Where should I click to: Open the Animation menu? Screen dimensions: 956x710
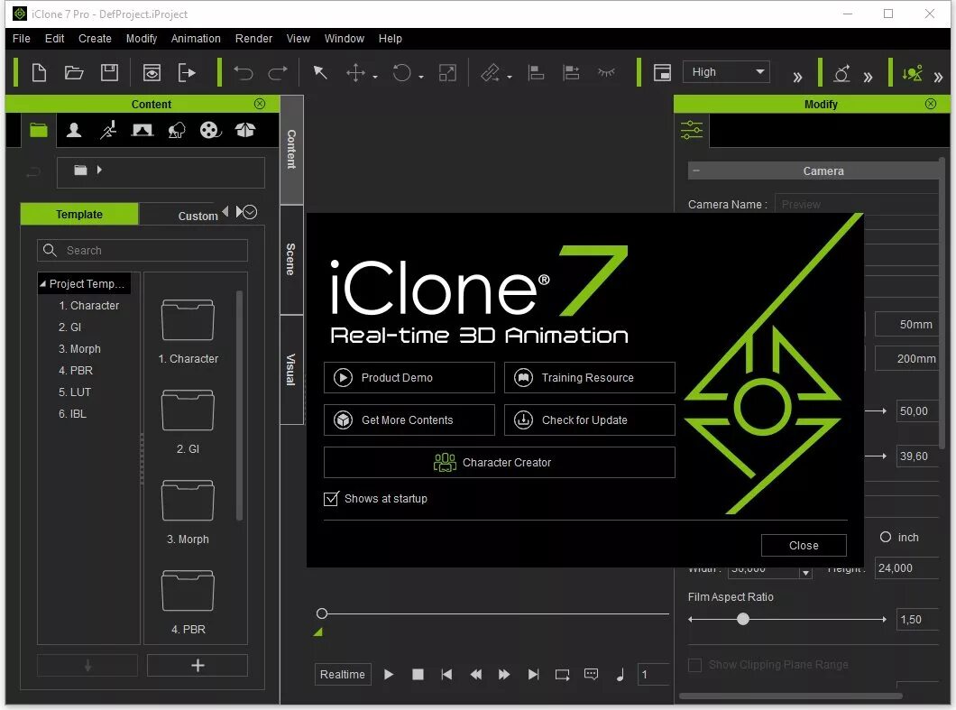196,39
